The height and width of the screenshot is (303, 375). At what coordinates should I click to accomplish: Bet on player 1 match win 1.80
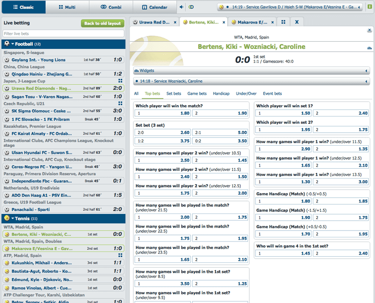coord(163,113)
